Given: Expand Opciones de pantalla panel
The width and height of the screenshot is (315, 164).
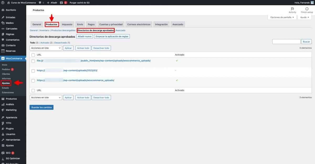Looking at the screenshot, I should [x=282, y=17].
